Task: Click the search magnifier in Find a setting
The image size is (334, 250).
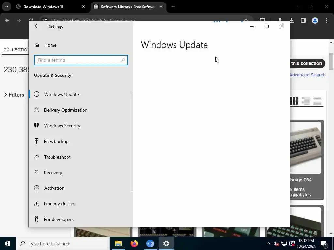Action: click(x=123, y=60)
